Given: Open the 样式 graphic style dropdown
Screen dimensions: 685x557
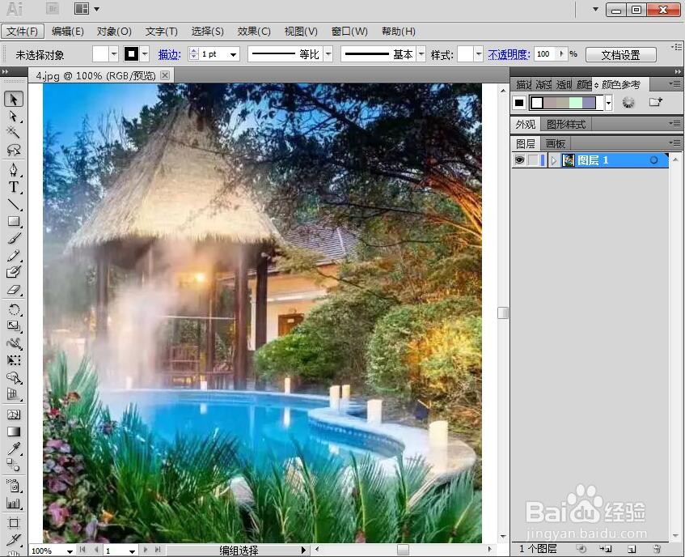Looking at the screenshot, I should click(x=479, y=54).
